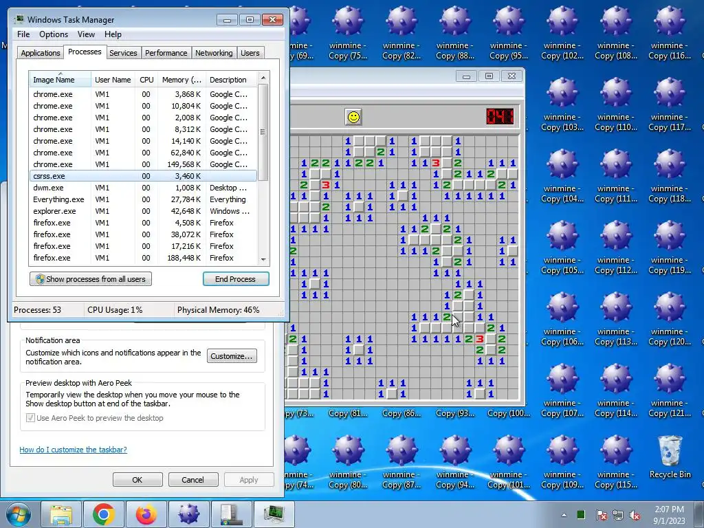Click the Customize... notification area button
Image resolution: width=704 pixels, height=528 pixels.
(x=232, y=356)
